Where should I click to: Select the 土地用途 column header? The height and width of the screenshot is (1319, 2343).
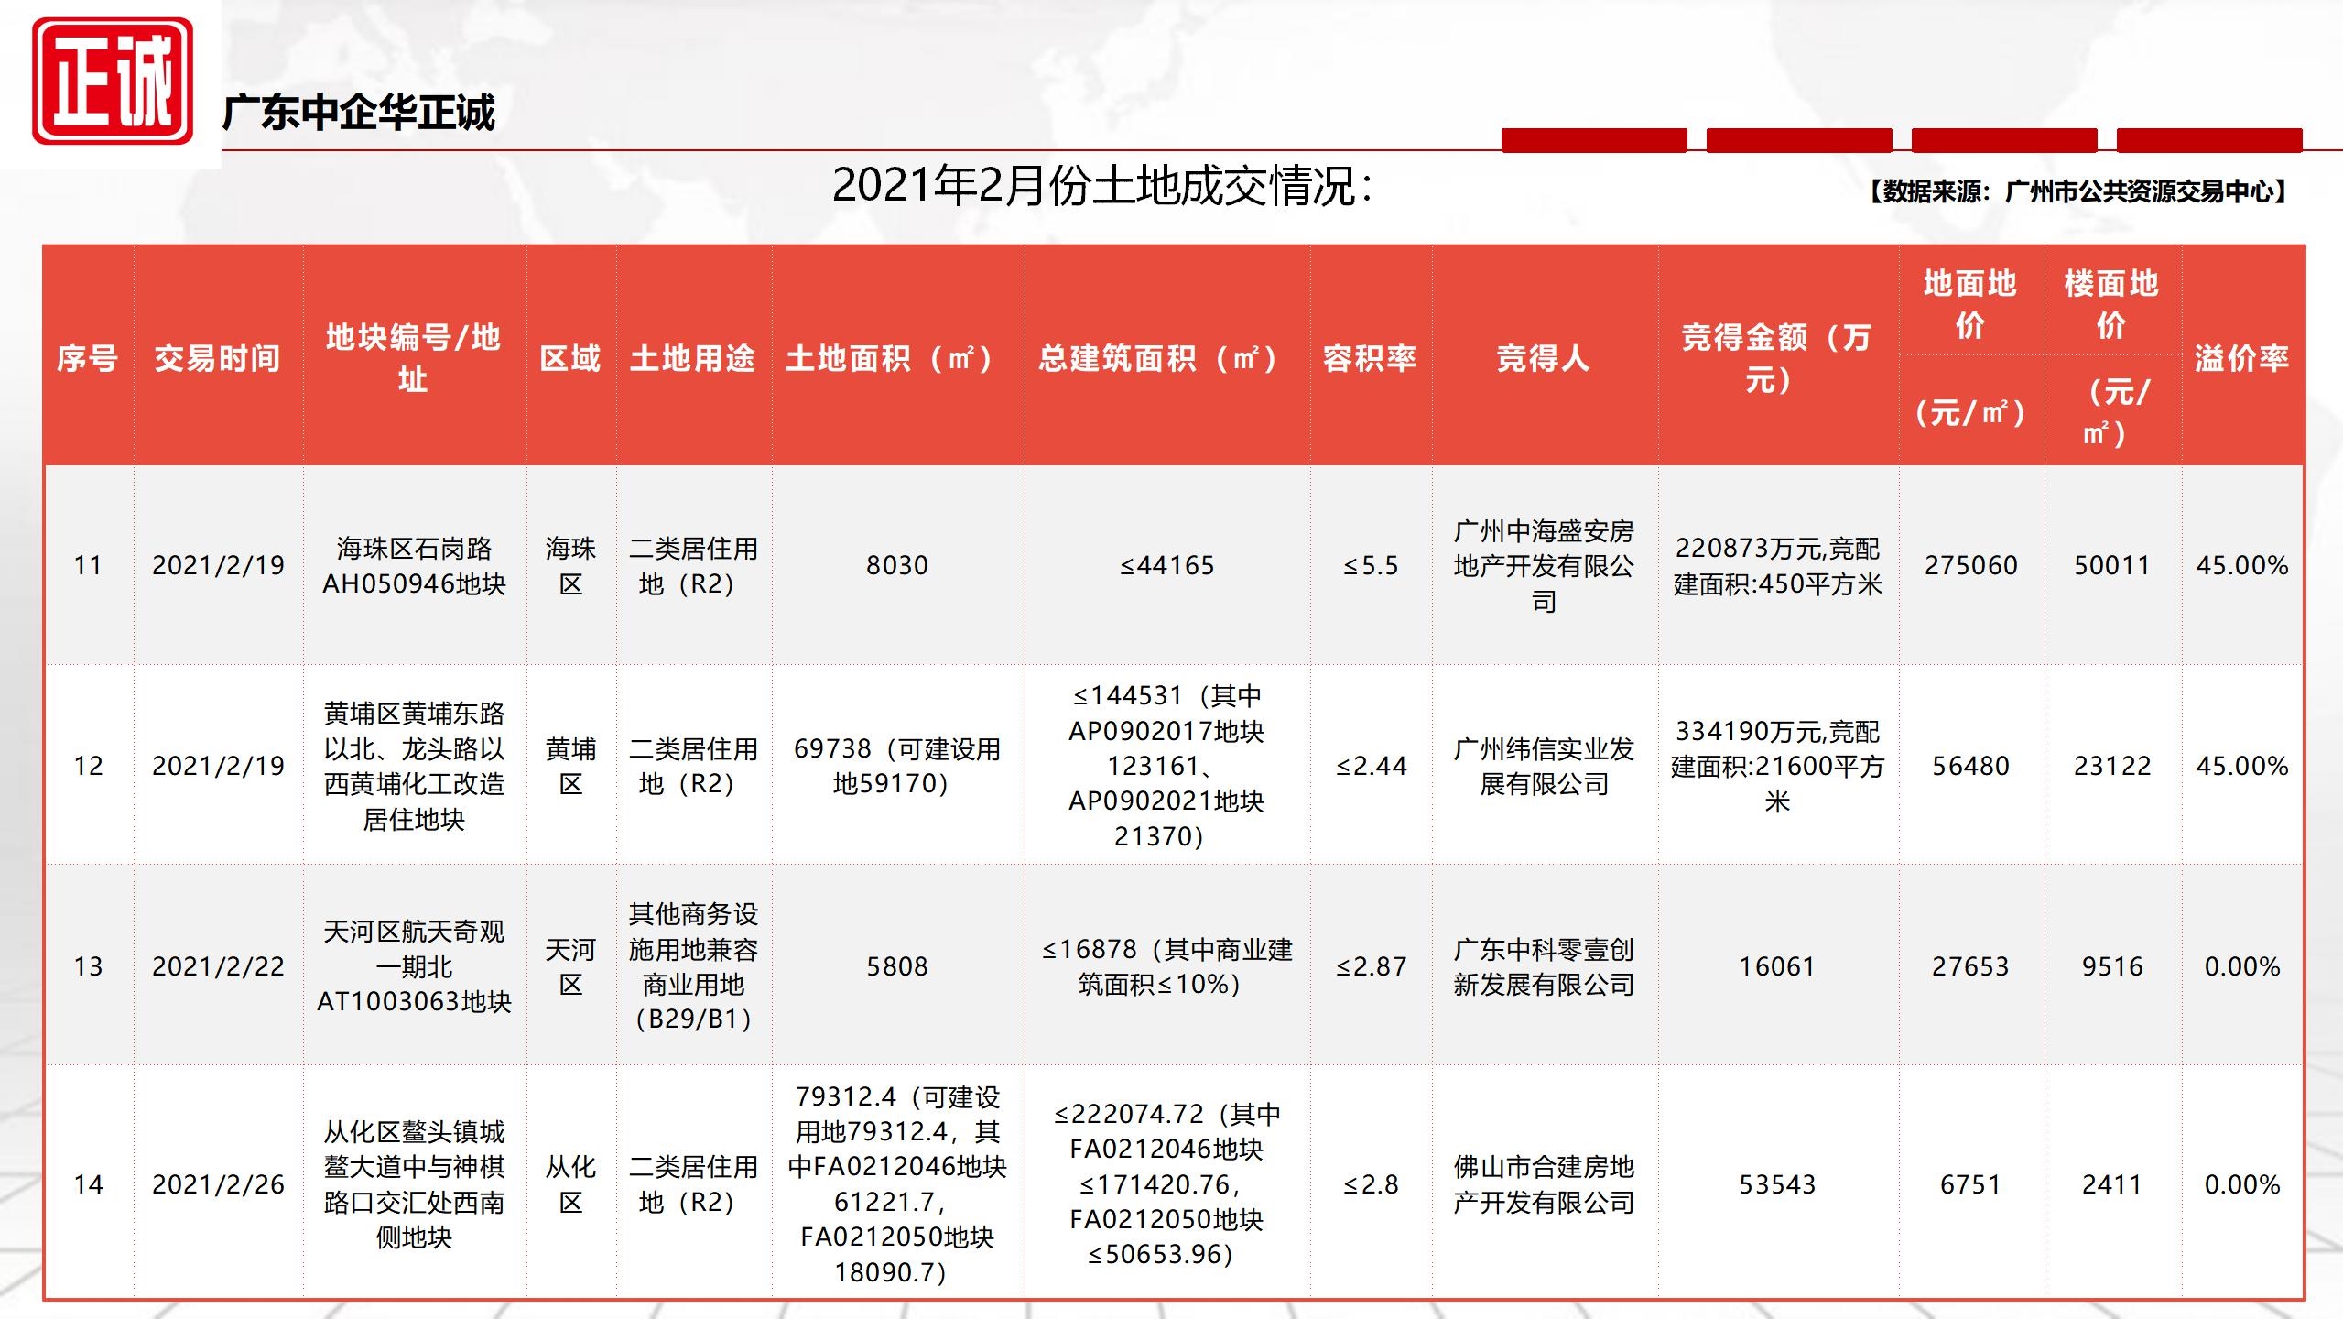point(693,358)
